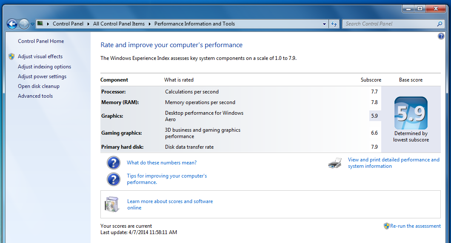
Task: Click shield icon beside Re-run the assessment
Action: (x=387, y=226)
